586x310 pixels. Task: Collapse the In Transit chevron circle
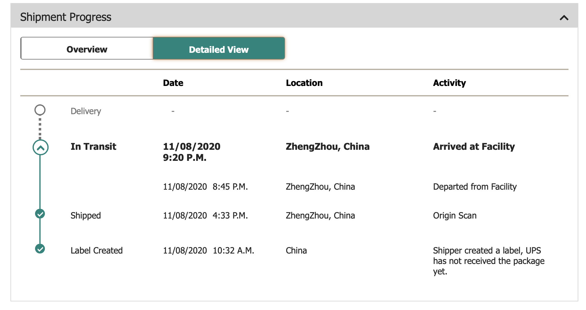pos(40,147)
